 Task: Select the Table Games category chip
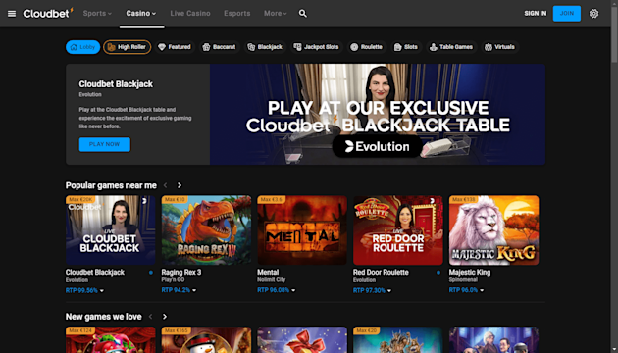[x=451, y=47]
